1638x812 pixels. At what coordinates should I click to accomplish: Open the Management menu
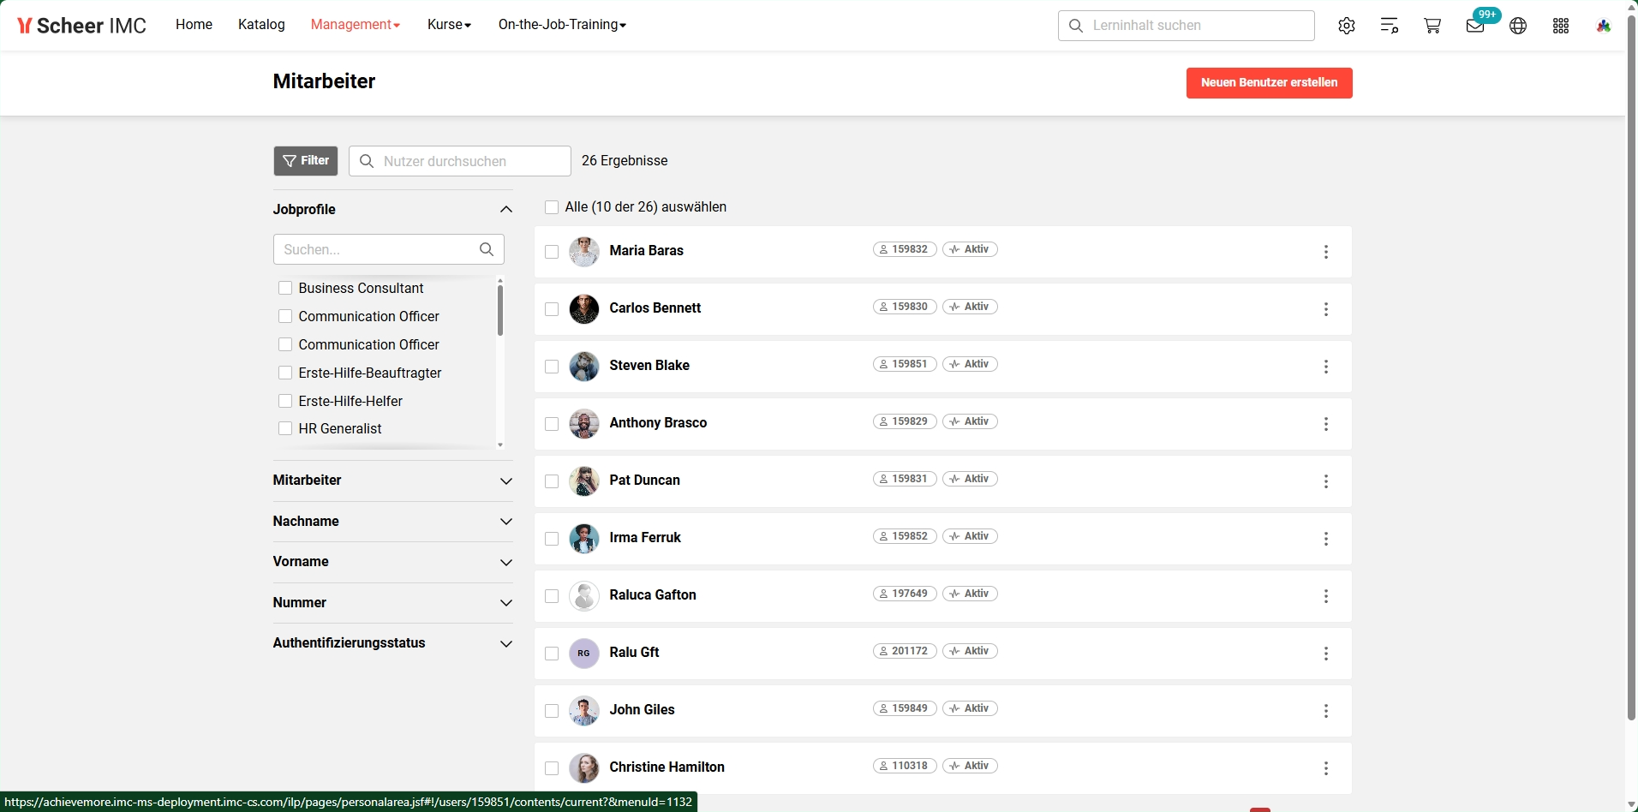pyautogui.click(x=355, y=25)
